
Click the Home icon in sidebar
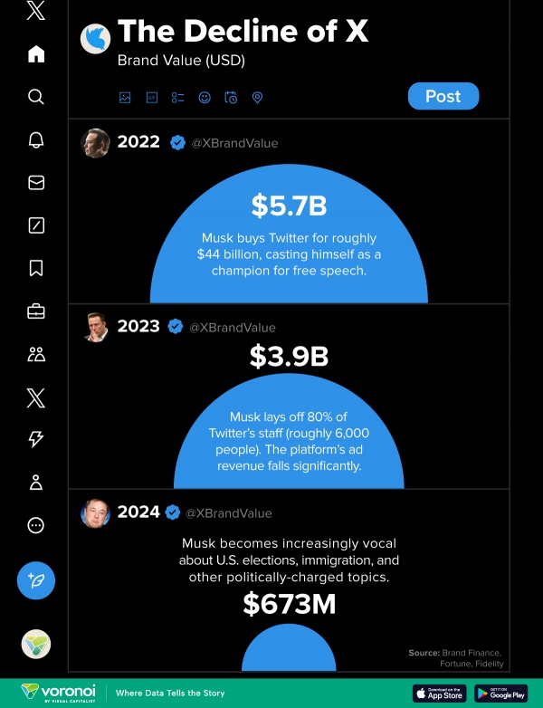[36, 54]
